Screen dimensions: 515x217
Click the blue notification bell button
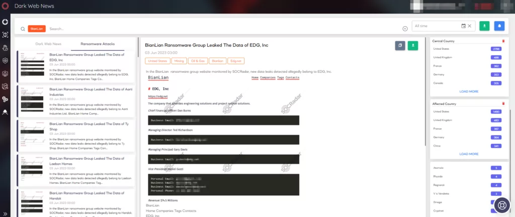click(499, 26)
